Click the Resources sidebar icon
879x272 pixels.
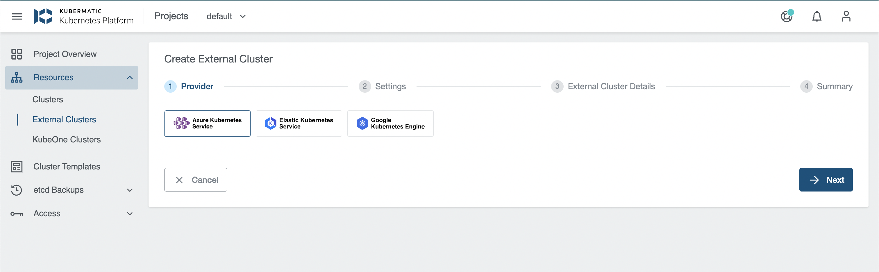click(x=16, y=78)
